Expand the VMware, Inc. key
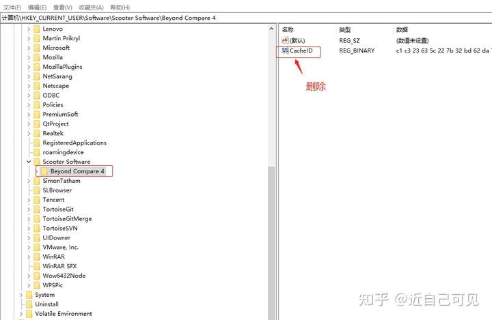Screen dimensions: 492x320 (29, 247)
